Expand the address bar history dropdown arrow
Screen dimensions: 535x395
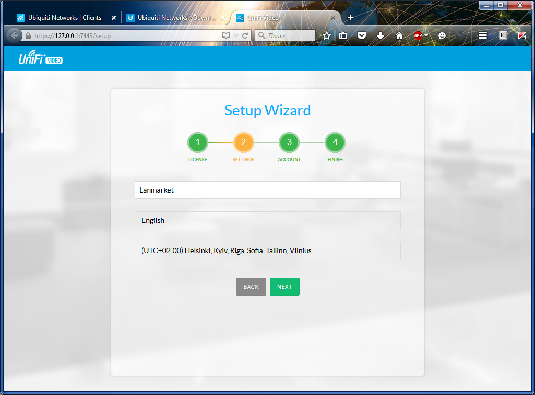coord(236,36)
